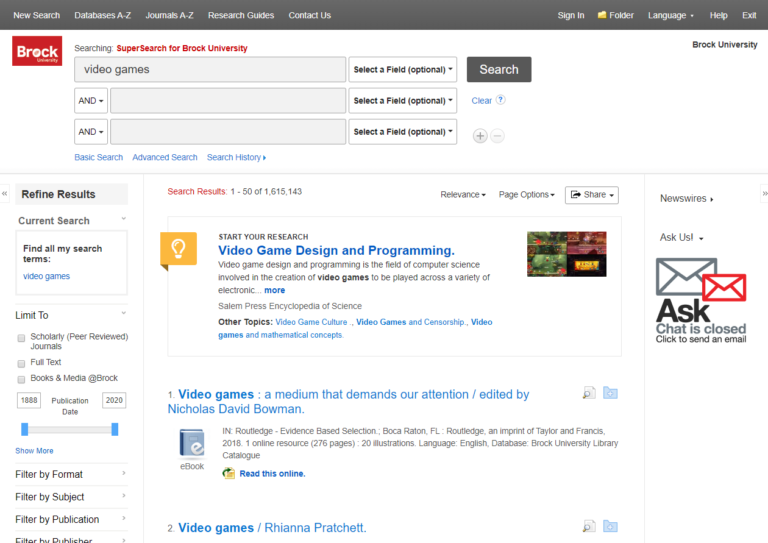Enable the Full Text limiter
768x543 pixels.
tap(21, 363)
